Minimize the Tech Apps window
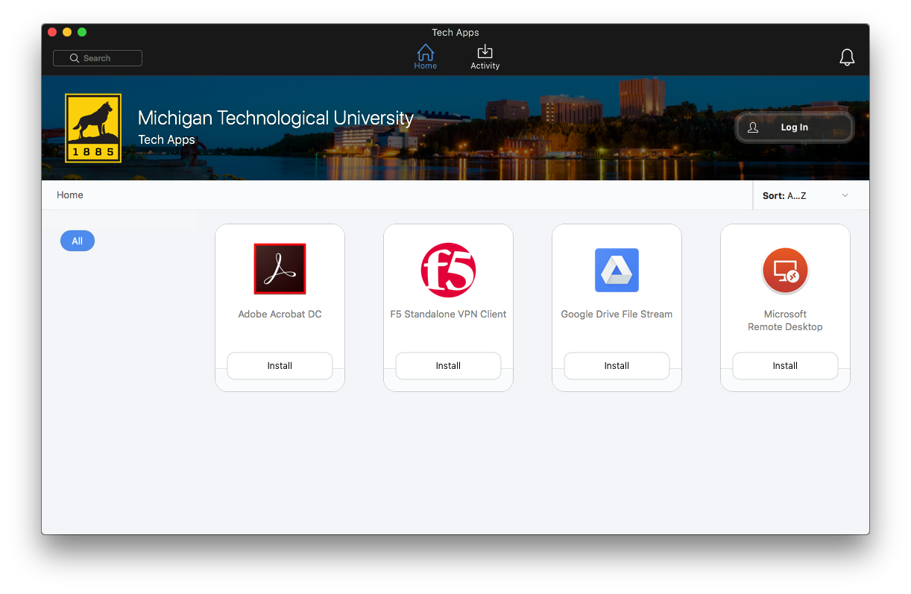 [67, 32]
